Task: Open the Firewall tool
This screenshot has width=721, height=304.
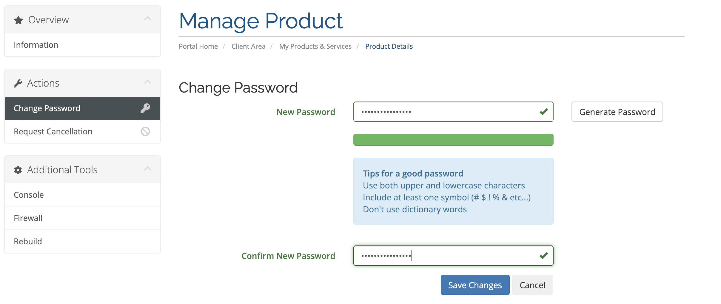Action: coord(28,218)
